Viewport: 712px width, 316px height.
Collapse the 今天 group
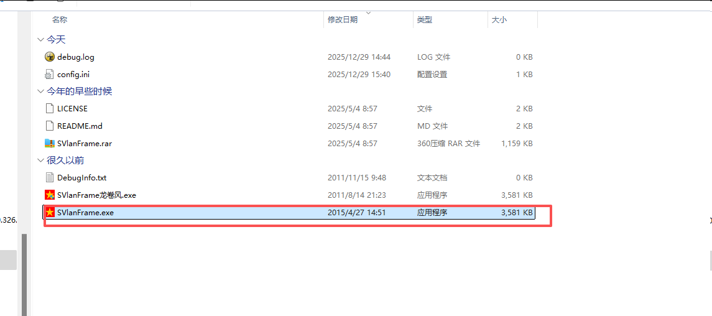click(40, 40)
